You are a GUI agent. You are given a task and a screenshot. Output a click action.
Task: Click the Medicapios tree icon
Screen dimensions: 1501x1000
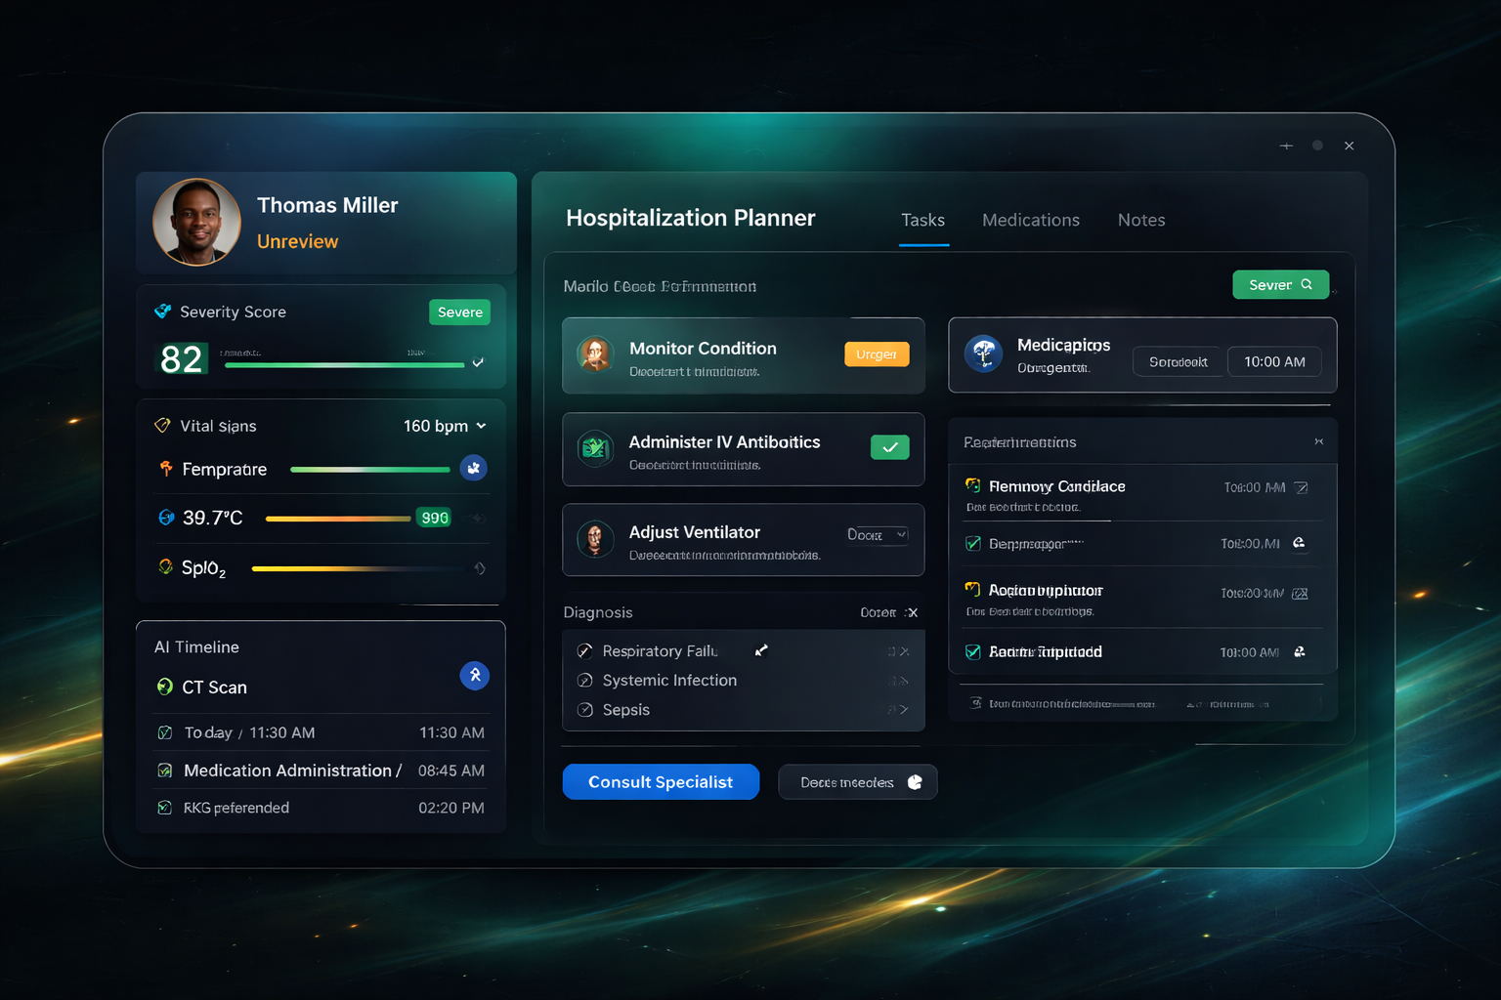[x=983, y=354]
